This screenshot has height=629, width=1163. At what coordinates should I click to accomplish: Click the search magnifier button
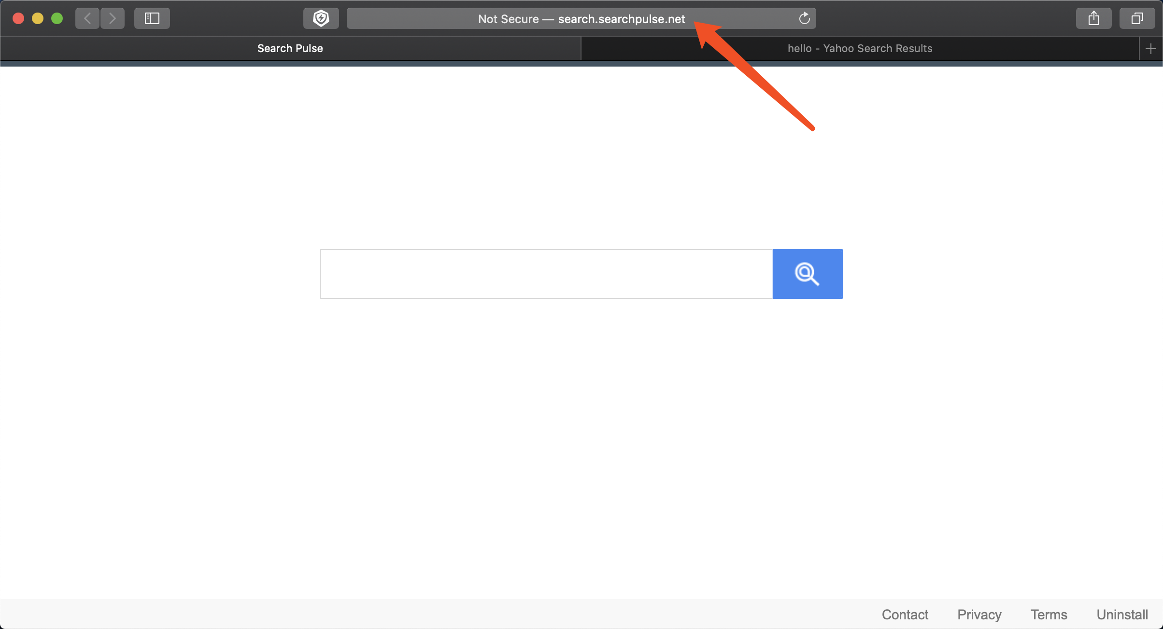(807, 273)
